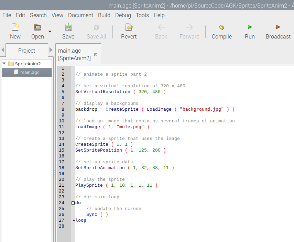Image resolution: width=294 pixels, height=242 pixels.
Task: Click the Open file toolbar icon
Action: click(37, 27)
